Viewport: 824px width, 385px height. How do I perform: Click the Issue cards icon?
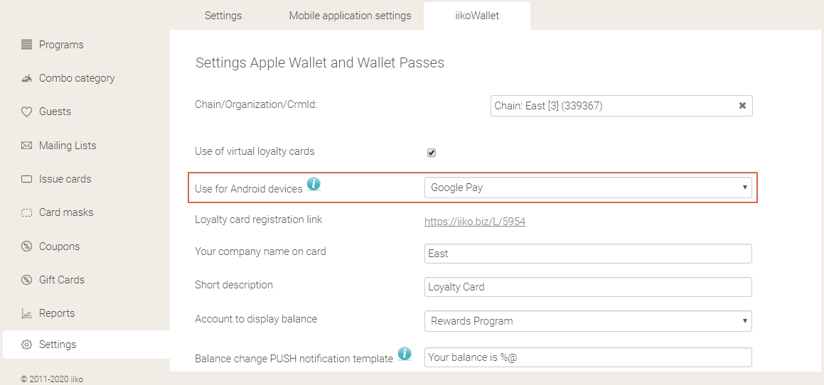27,179
